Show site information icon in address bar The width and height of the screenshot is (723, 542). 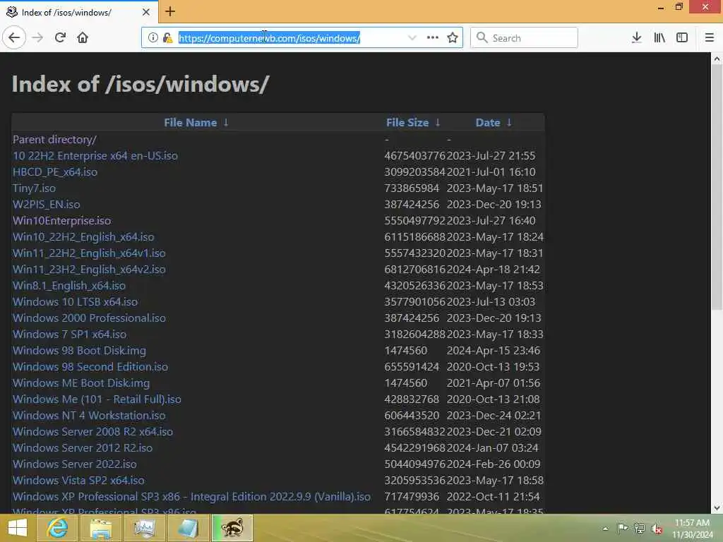[153, 38]
